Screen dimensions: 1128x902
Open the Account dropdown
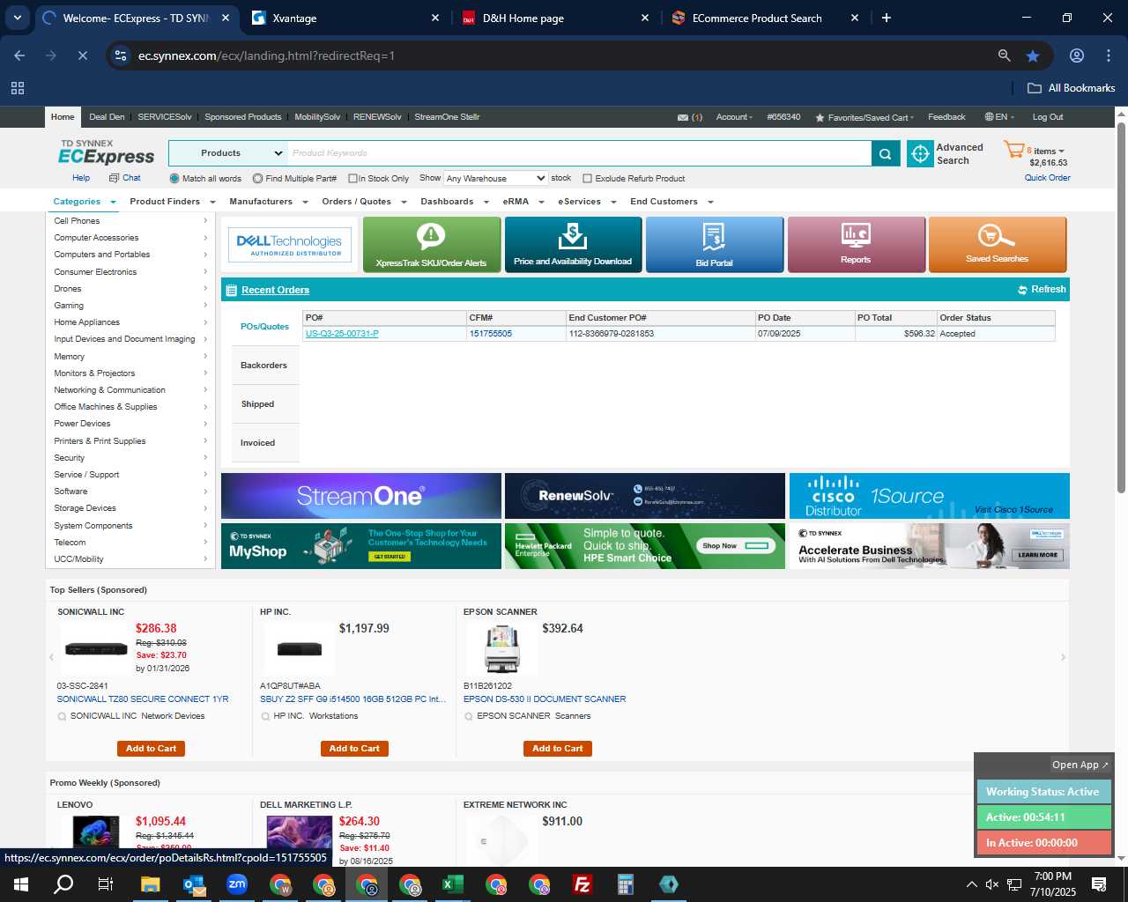734,117
